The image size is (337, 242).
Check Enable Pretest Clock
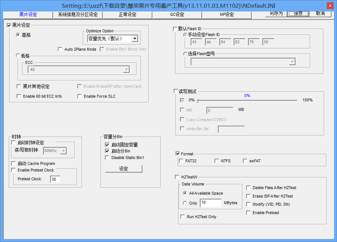[x=13, y=170]
